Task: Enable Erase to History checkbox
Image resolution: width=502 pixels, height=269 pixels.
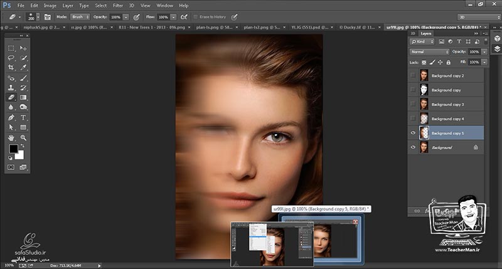Action: pos(196,17)
